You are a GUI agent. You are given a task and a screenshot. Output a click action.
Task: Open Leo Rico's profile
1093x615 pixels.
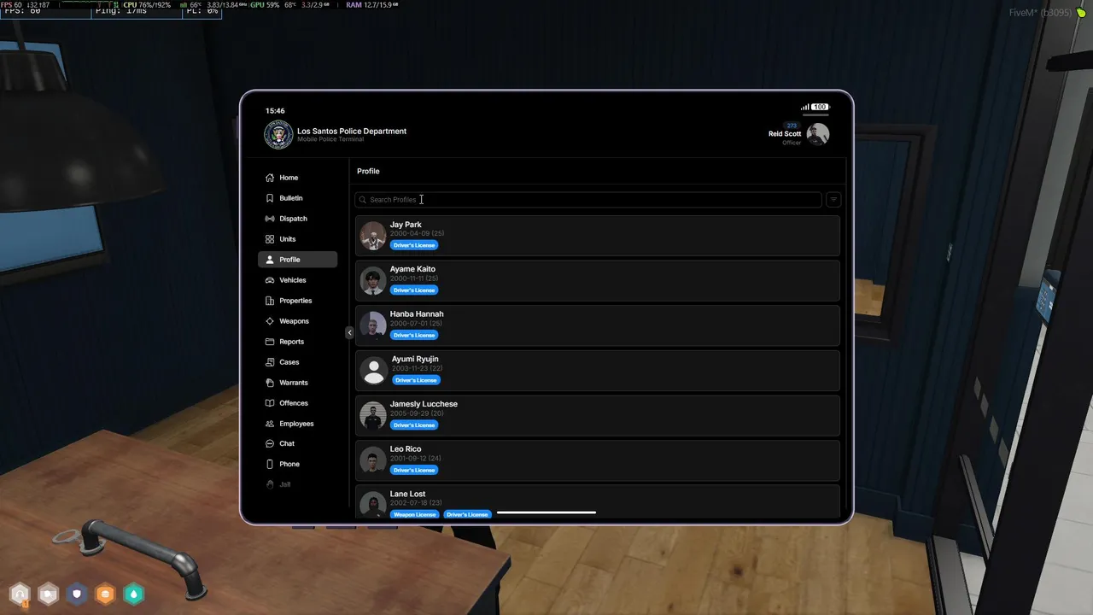[x=598, y=460]
